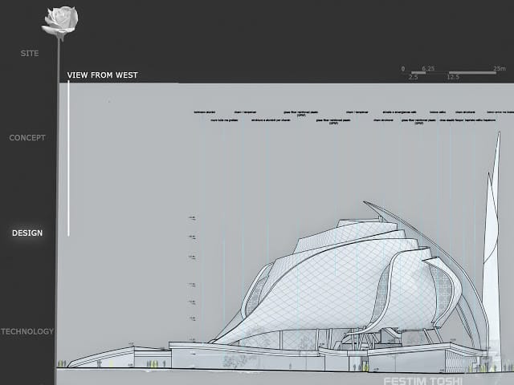The image size is (514, 385).
Task: Click the 6.25 mark on scale bar
Action: point(428,69)
